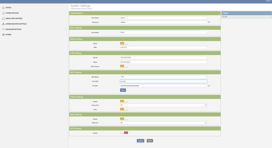This screenshot has width=272, height=148.
Task: Click the Others globe icon
Action: pyautogui.click(x=3, y=35)
